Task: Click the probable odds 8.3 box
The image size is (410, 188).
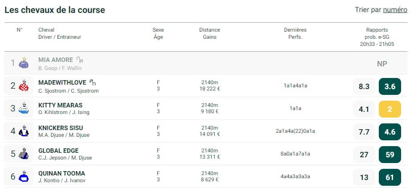Action: (x=364, y=86)
